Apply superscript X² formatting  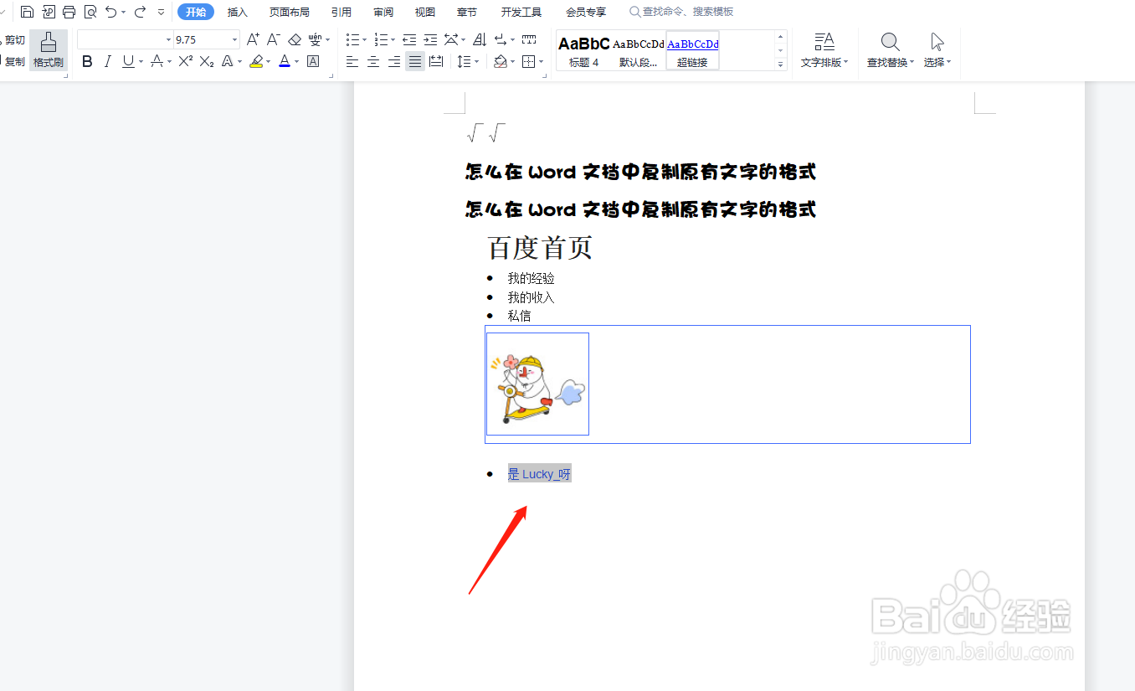coord(186,61)
